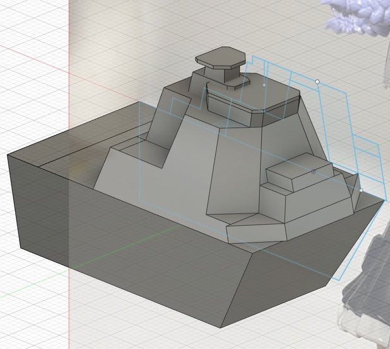Click the purple sketch point on the small deck box
This screenshot has width=390, height=349.
click(x=314, y=171)
